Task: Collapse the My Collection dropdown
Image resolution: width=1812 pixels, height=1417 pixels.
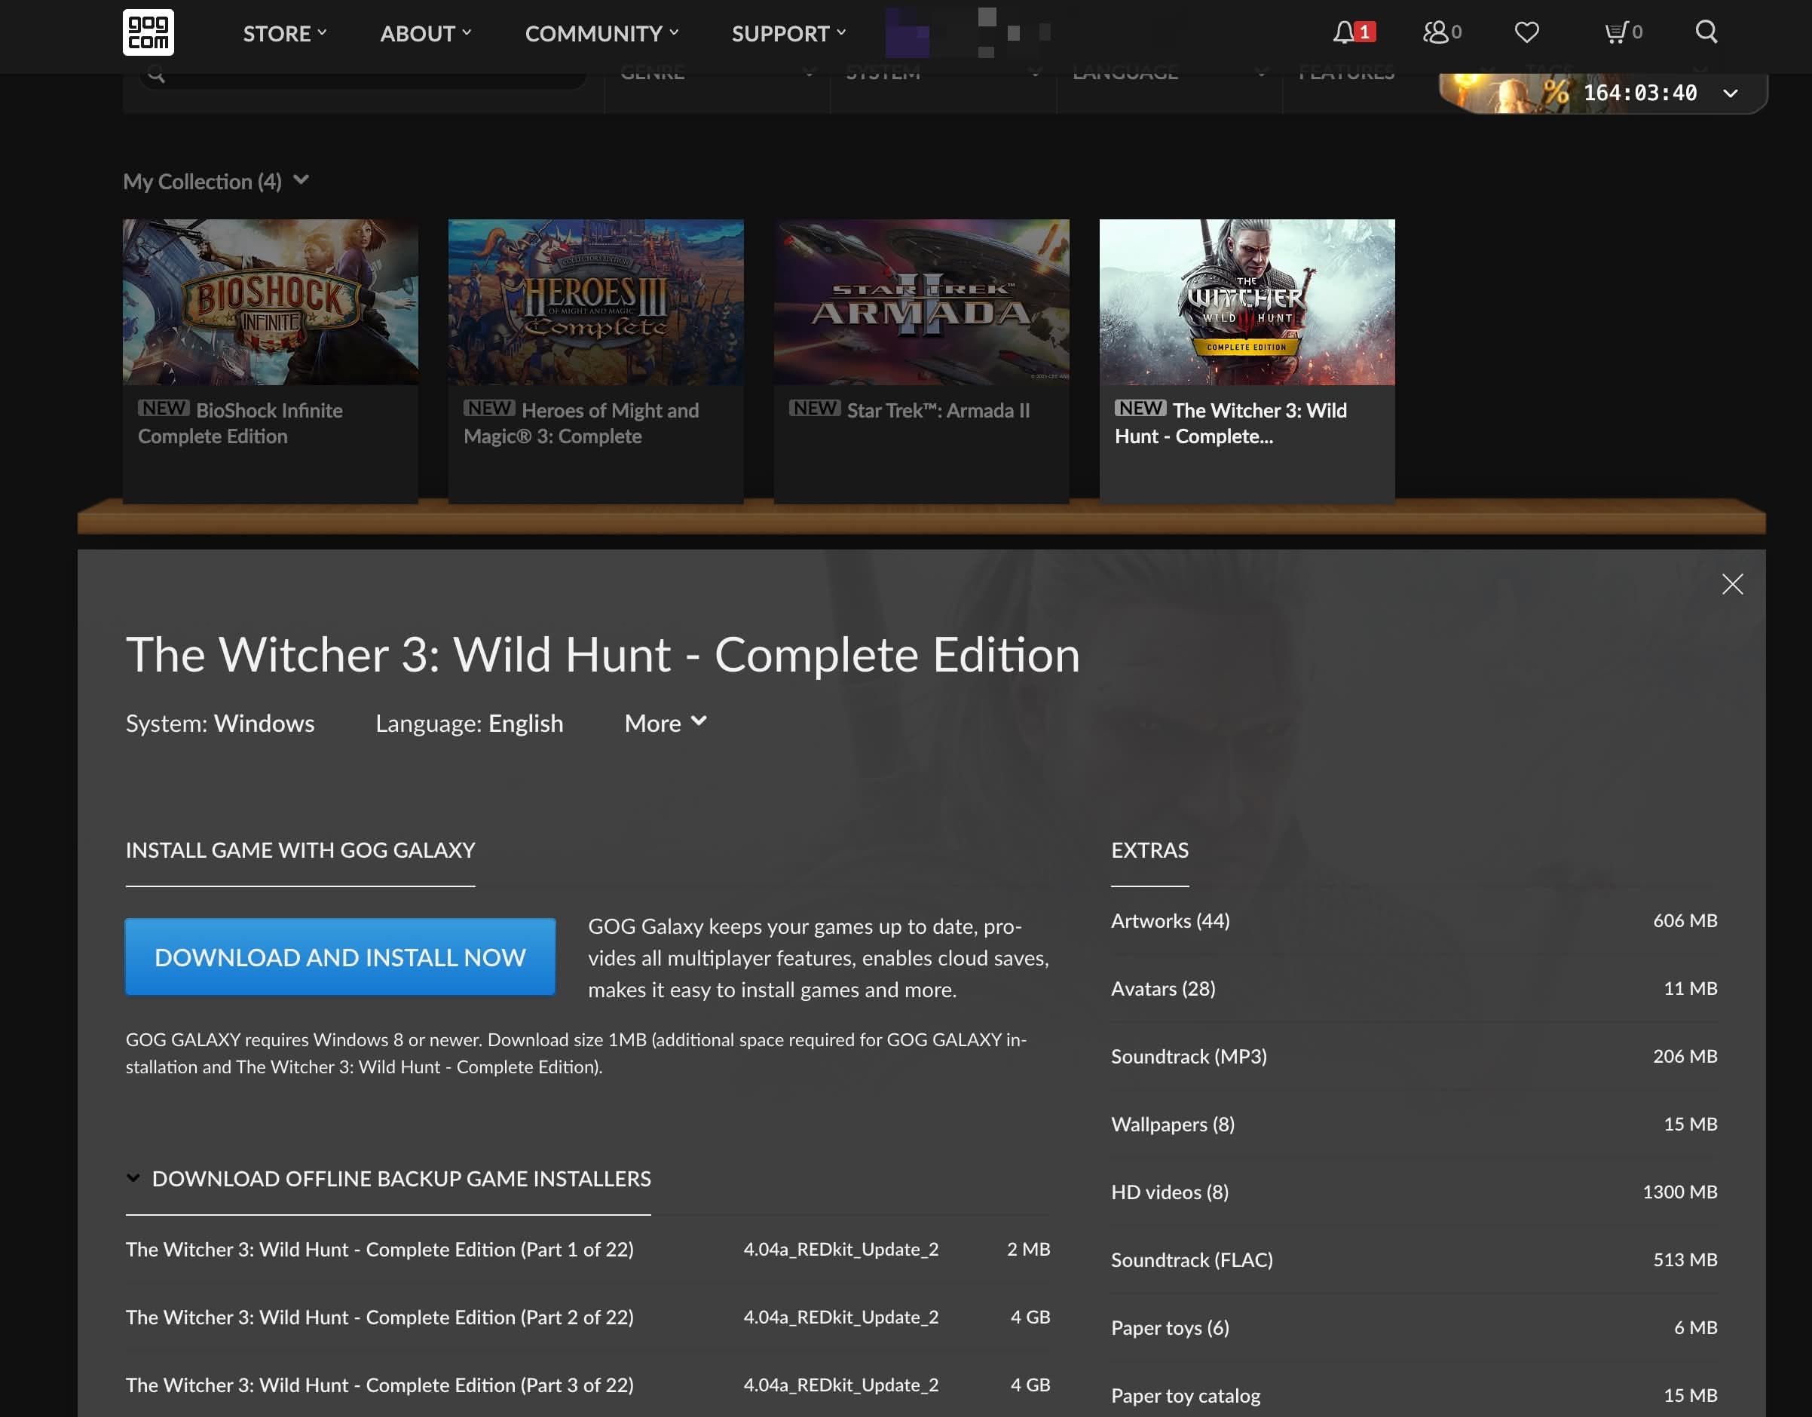Action: coord(302,179)
